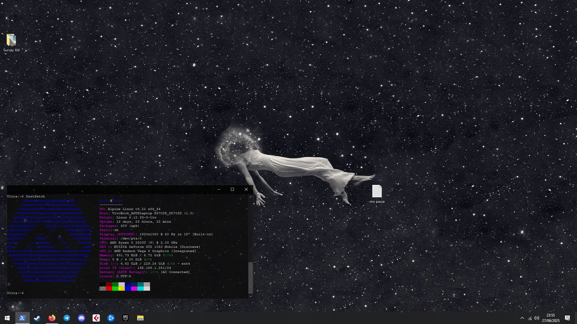577x324 pixels.
Task: Click the red K app taskbar icon
Action: click(x=96, y=318)
